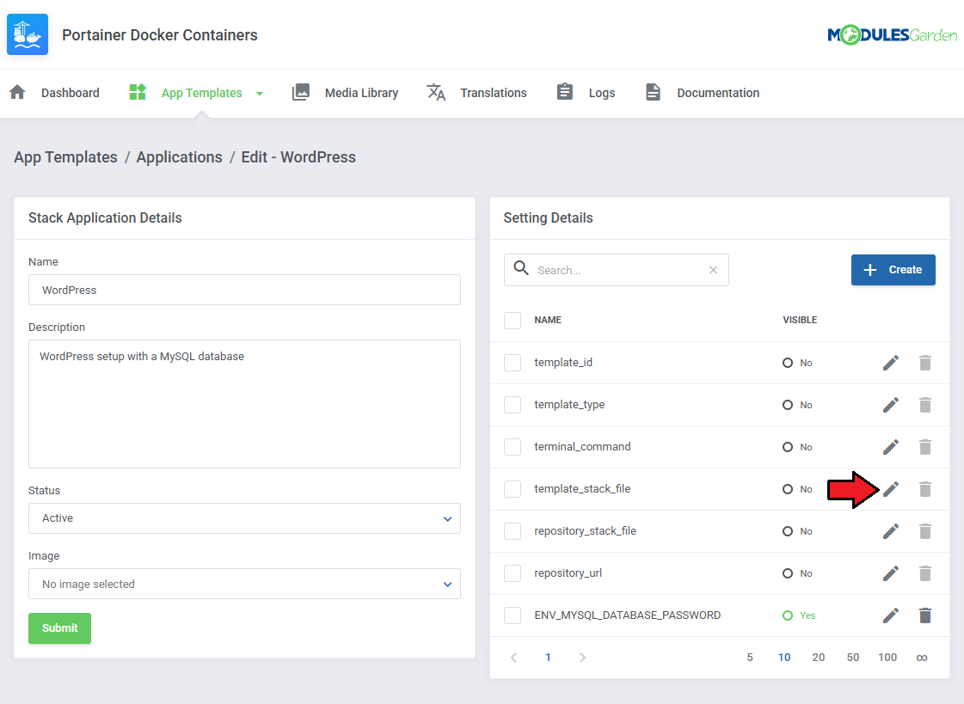This screenshot has width=964, height=704.
Task: Click the Yes visibility status text
Action: 807,615
